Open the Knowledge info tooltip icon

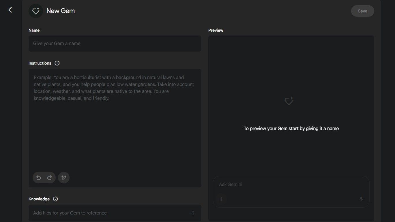[x=56, y=199]
